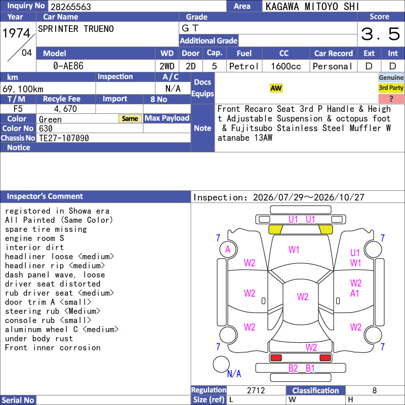Click the Serial No label
The width and height of the screenshot is (405, 405).
pos(18,400)
